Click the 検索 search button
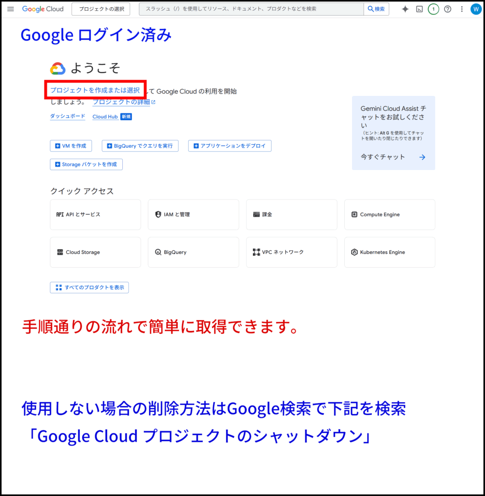 click(376, 9)
